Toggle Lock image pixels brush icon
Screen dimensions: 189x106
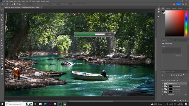167,81
